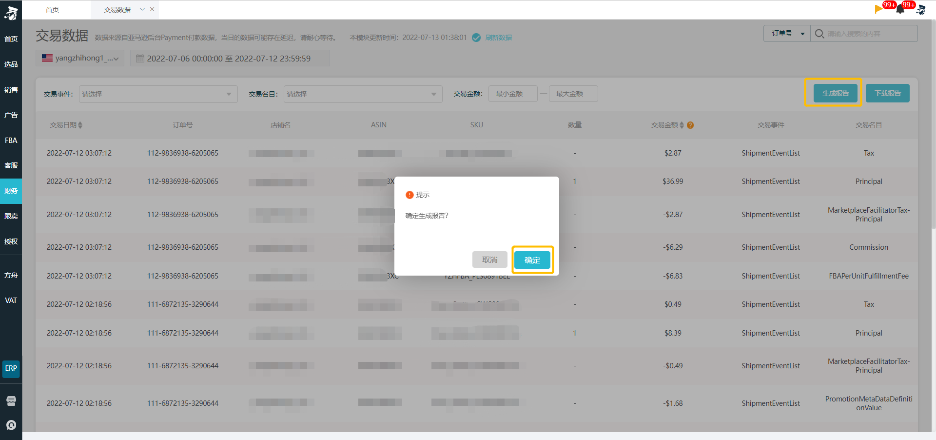Click order number in the $0.49 Tax row
Viewport: 936px width, 440px height.
point(183,304)
